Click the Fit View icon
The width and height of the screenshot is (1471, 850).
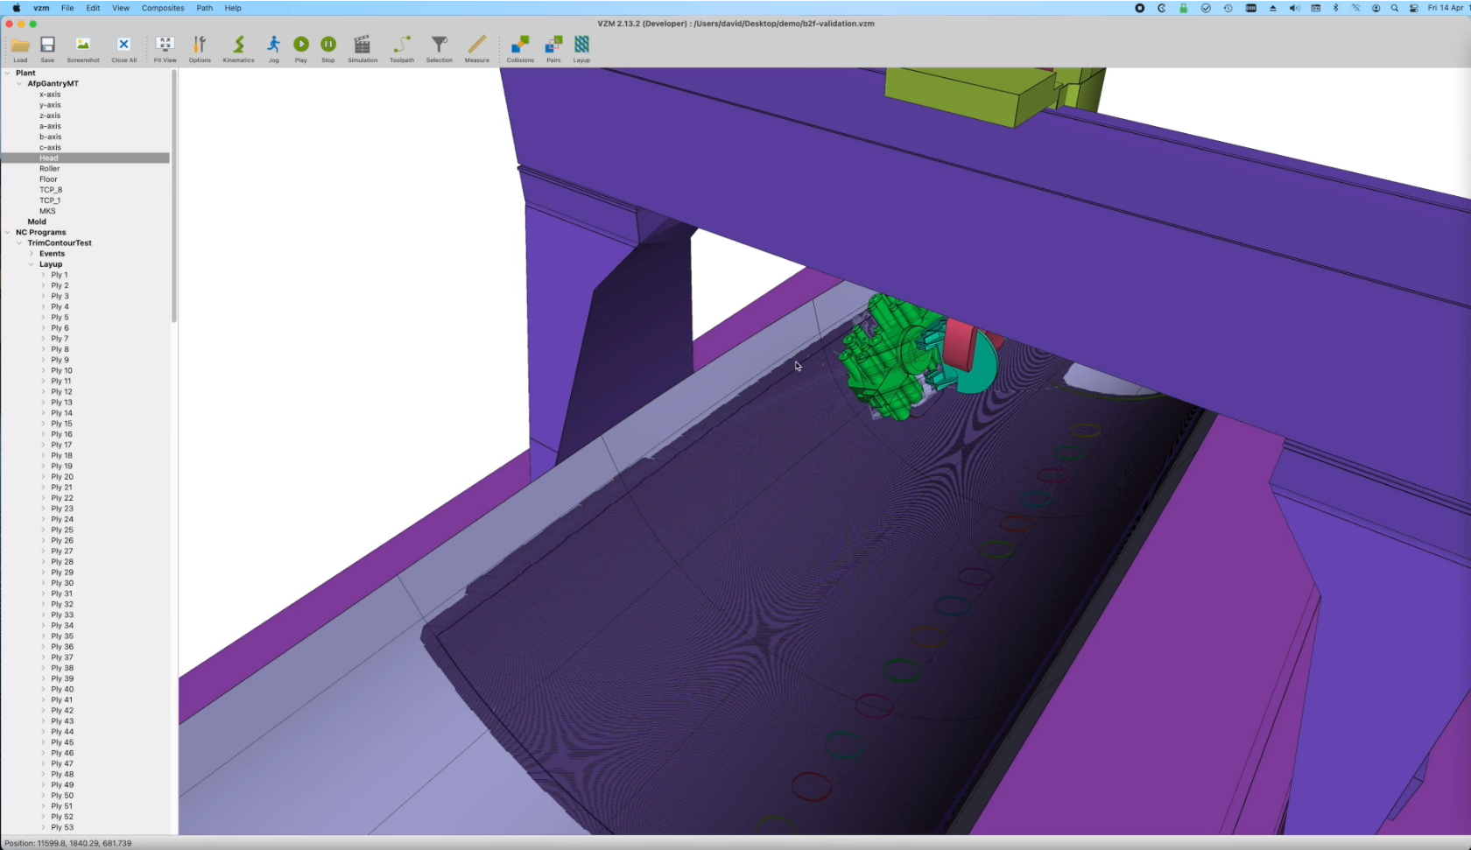(x=165, y=46)
